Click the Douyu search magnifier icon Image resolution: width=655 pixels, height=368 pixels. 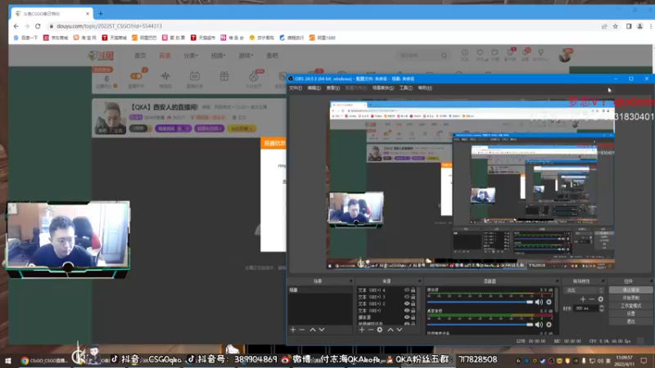[444, 55]
